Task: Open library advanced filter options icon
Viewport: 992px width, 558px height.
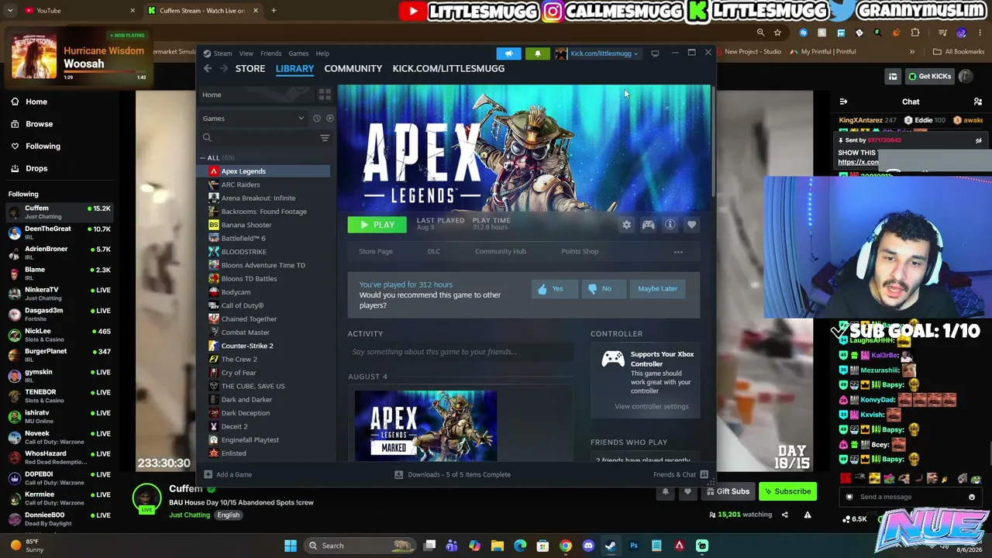Action: [325, 138]
